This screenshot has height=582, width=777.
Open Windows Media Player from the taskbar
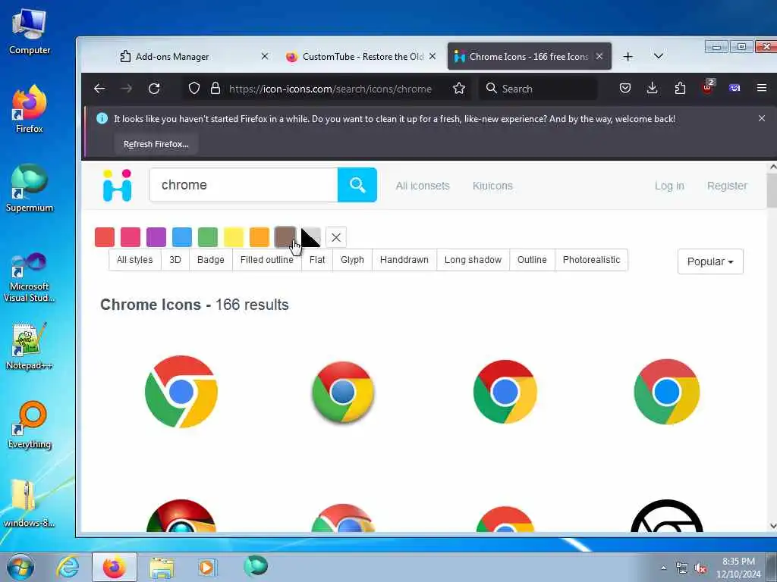(207, 567)
